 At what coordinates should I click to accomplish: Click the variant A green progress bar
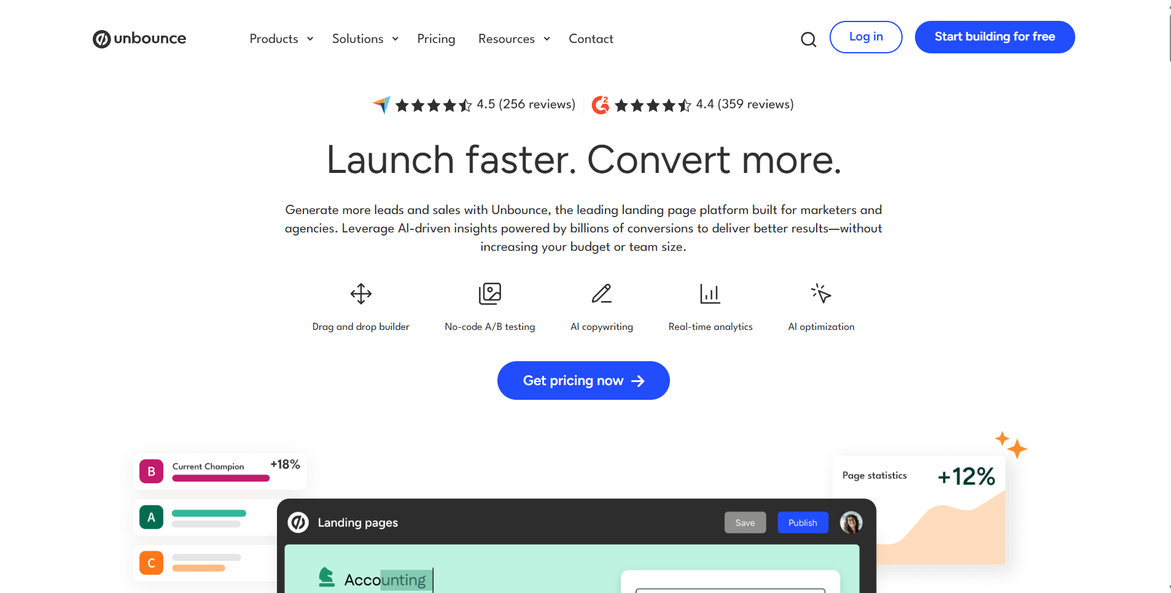tap(209, 513)
